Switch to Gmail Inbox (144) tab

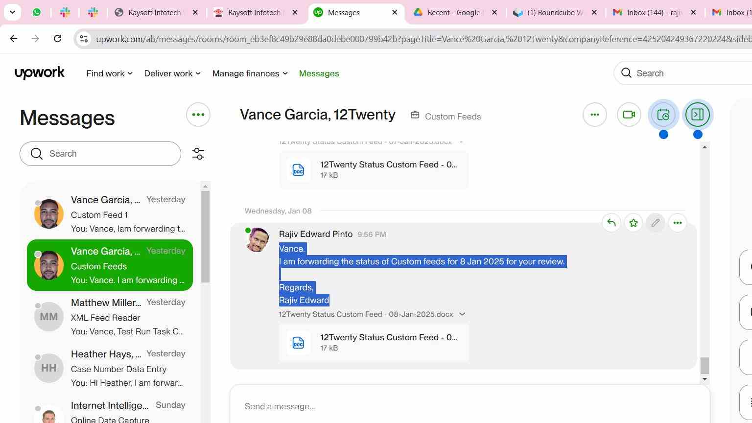pyautogui.click(x=655, y=12)
